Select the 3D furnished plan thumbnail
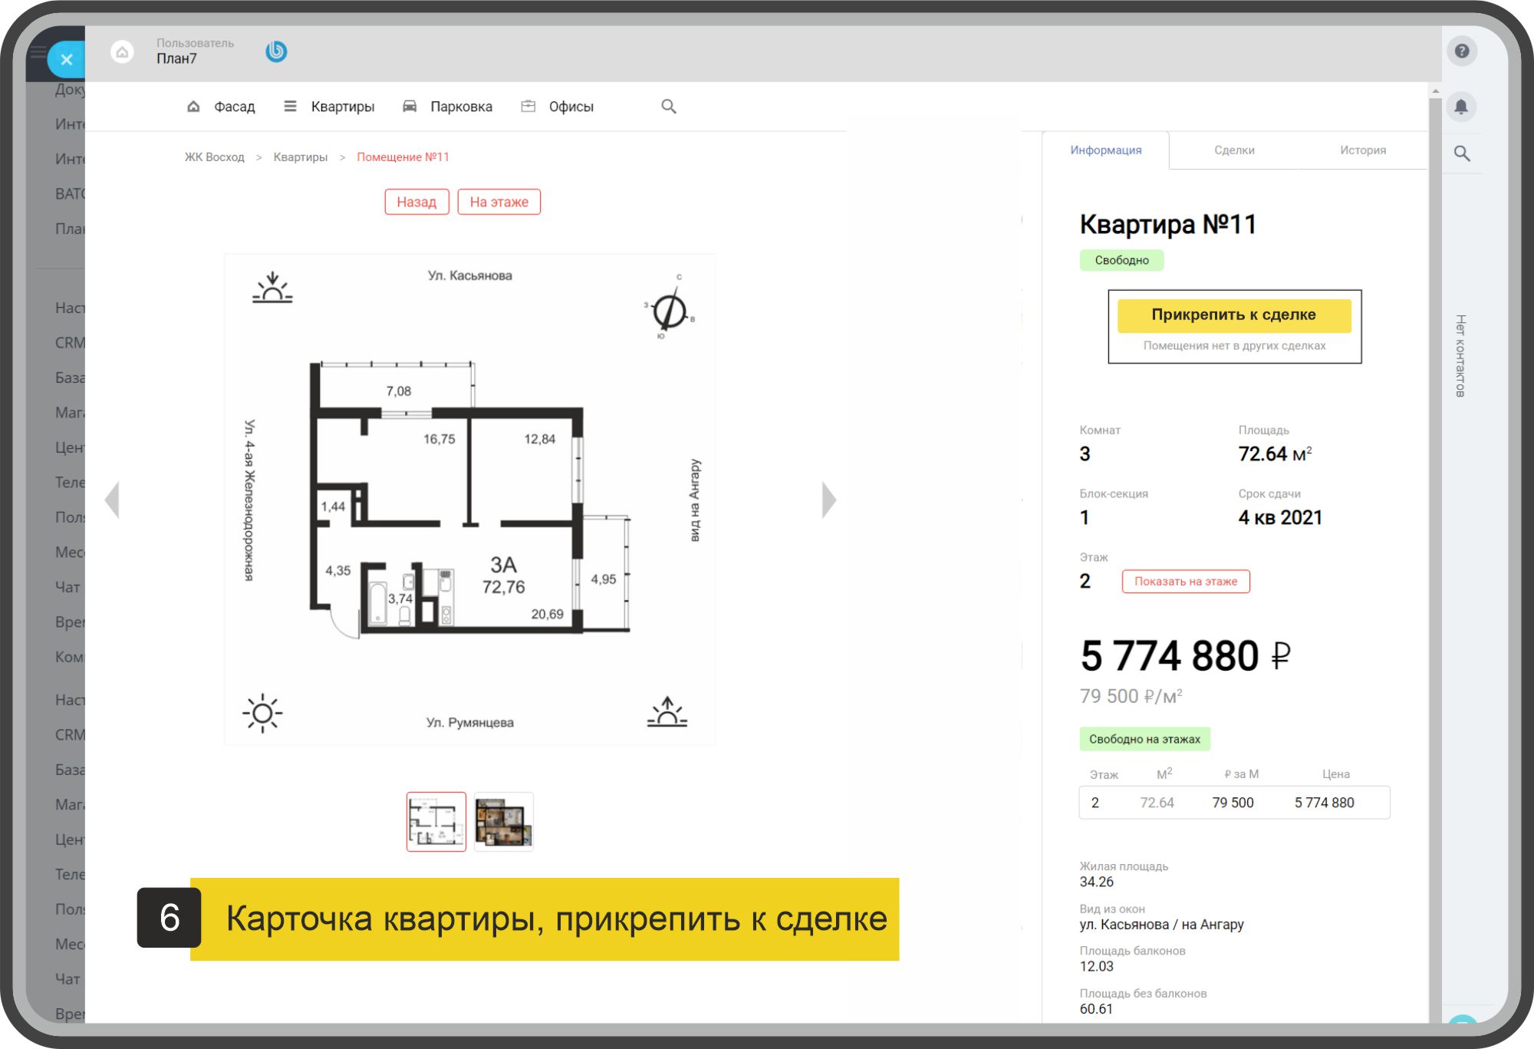This screenshot has height=1049, width=1534. click(x=503, y=822)
